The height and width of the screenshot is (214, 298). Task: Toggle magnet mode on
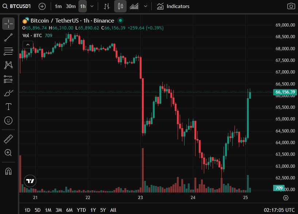coord(8,171)
